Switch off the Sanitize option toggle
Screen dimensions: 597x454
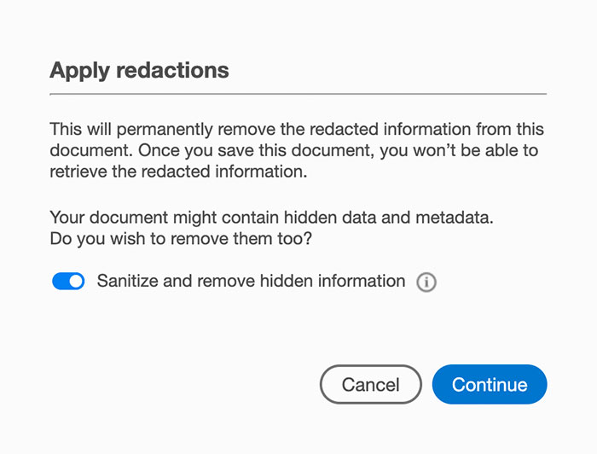68,282
